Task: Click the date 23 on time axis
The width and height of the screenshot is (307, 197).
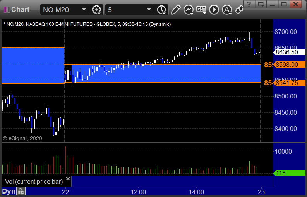Action: click(261, 192)
